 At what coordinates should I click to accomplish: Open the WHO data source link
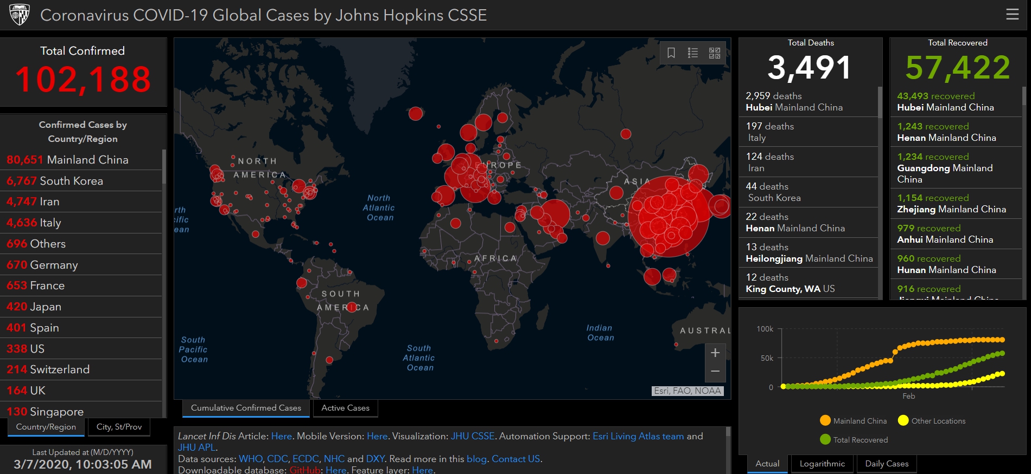(x=250, y=459)
